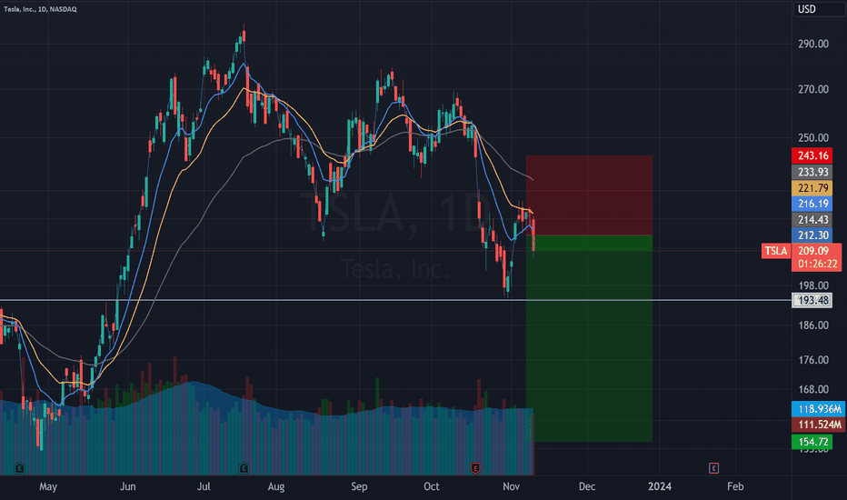Click the 111.524M volume average label
The height and width of the screenshot is (500, 847).
tap(818, 425)
